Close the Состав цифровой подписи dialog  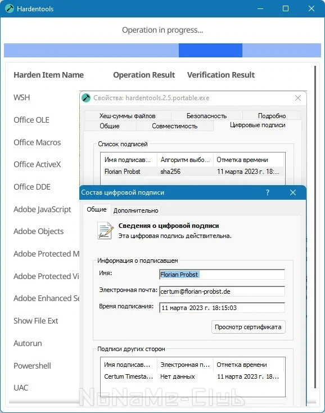coord(293,192)
